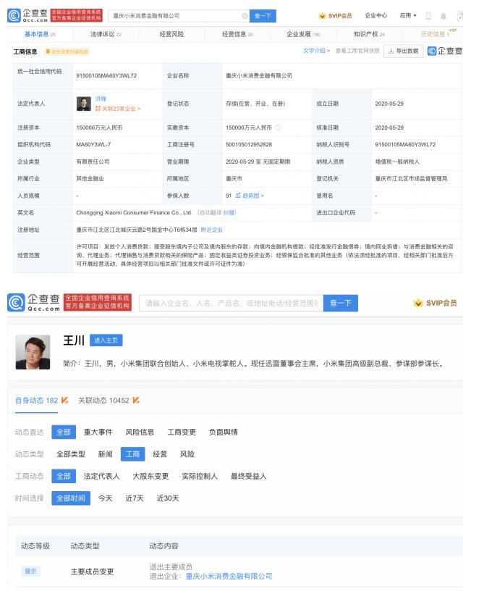This screenshot has width=484, height=602.
Task: Switch to the 企业发展 tab
Action: (303, 34)
